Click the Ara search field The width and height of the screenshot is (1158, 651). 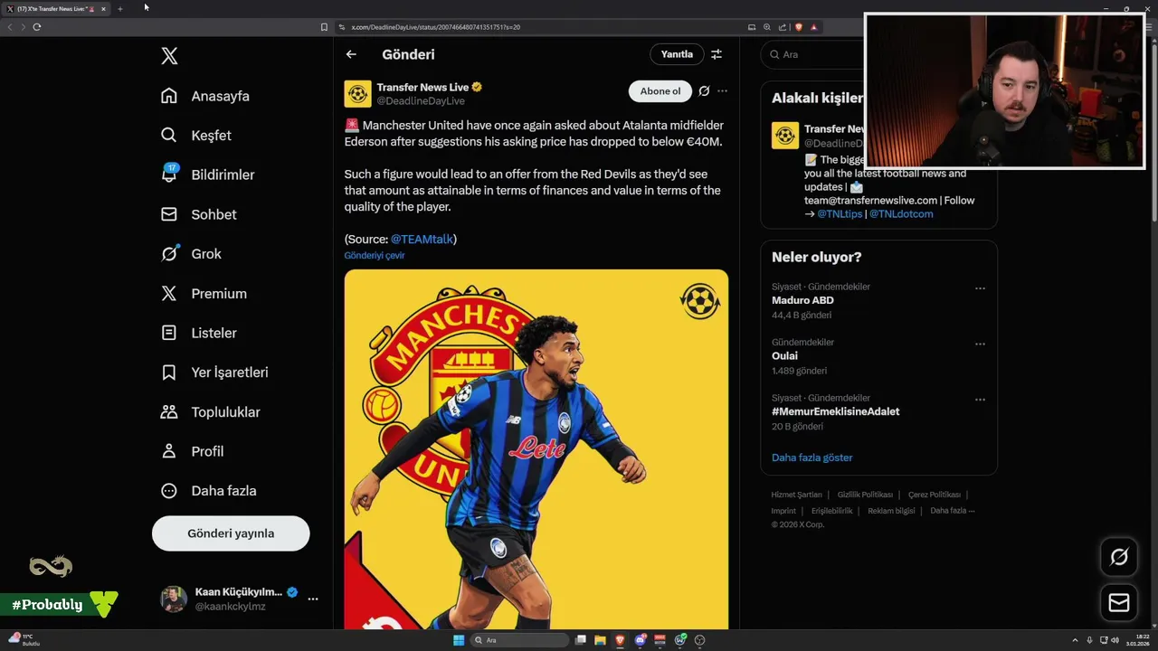pos(812,54)
